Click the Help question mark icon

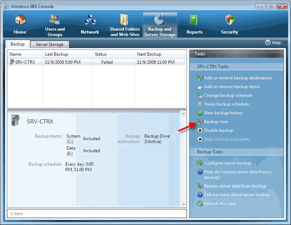[x=268, y=43]
